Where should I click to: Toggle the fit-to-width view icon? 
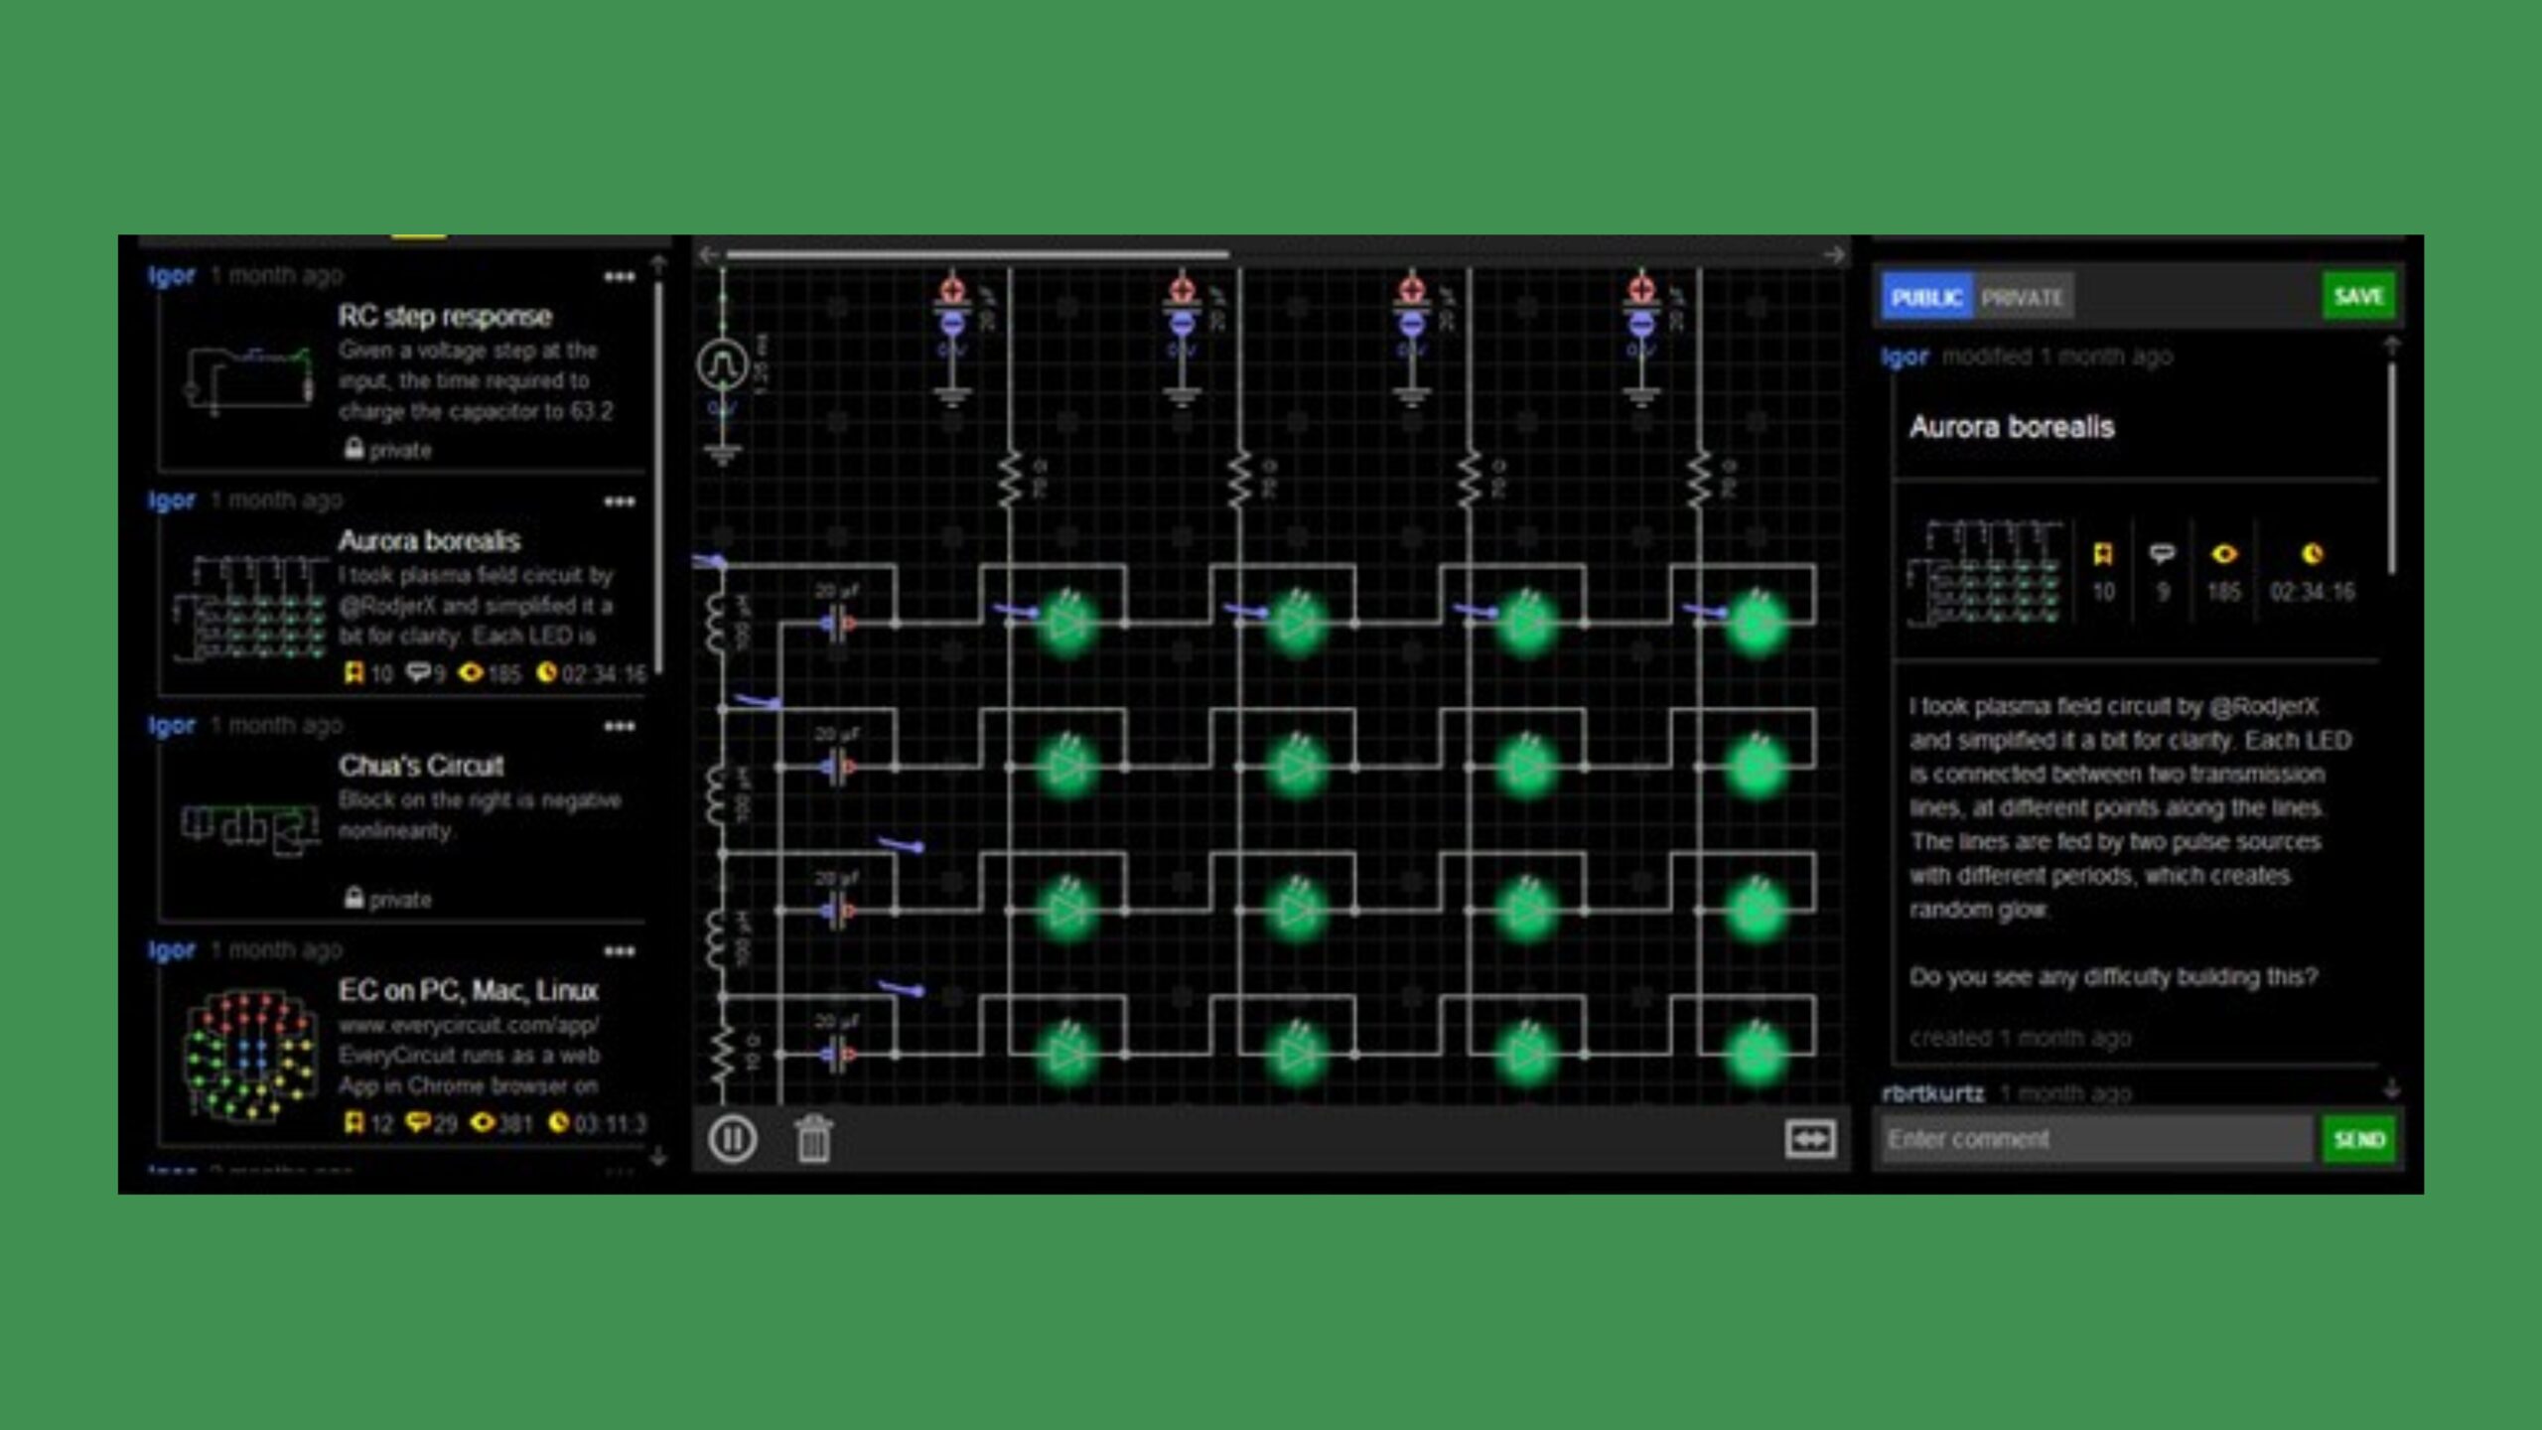coord(1809,1139)
